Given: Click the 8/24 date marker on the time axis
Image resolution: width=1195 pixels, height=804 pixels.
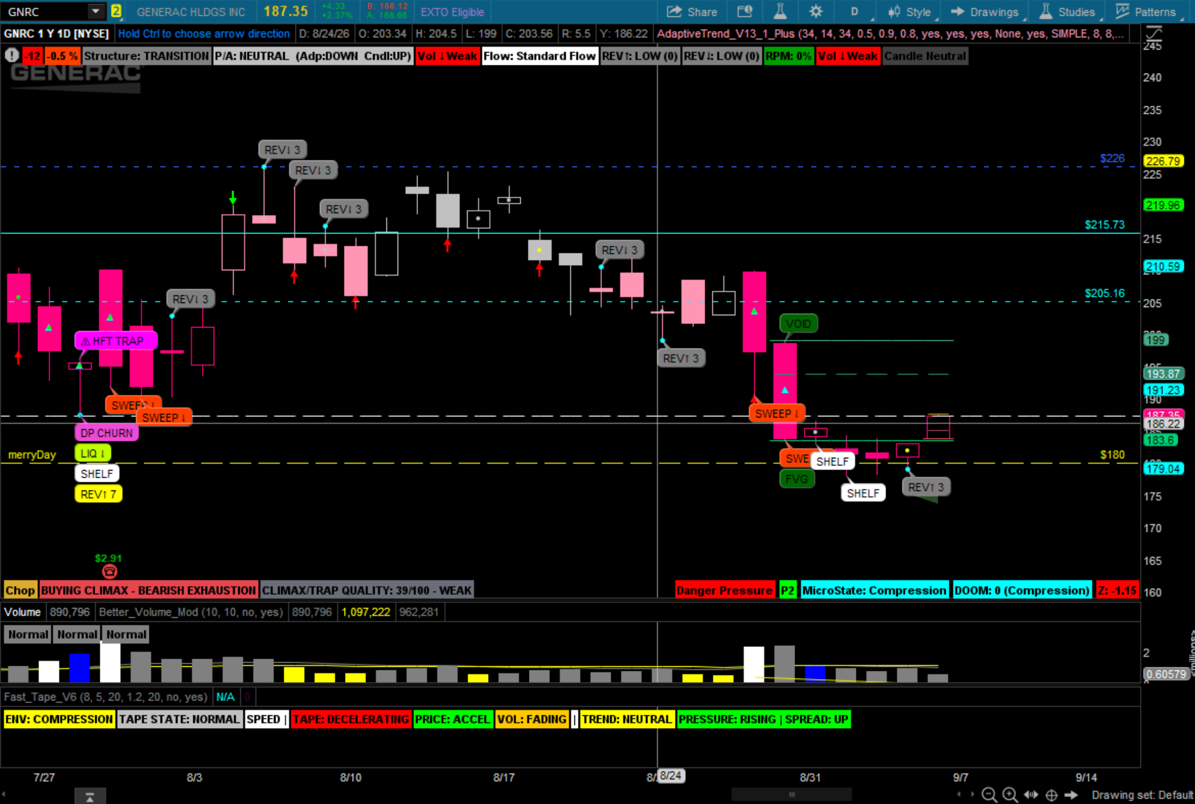Looking at the screenshot, I should (x=671, y=776).
